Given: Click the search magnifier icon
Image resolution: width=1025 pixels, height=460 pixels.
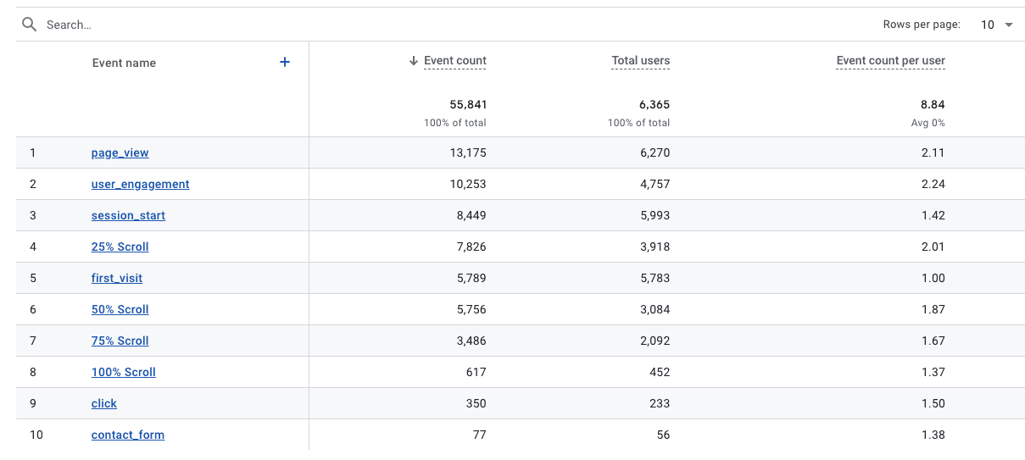Looking at the screenshot, I should (x=30, y=25).
